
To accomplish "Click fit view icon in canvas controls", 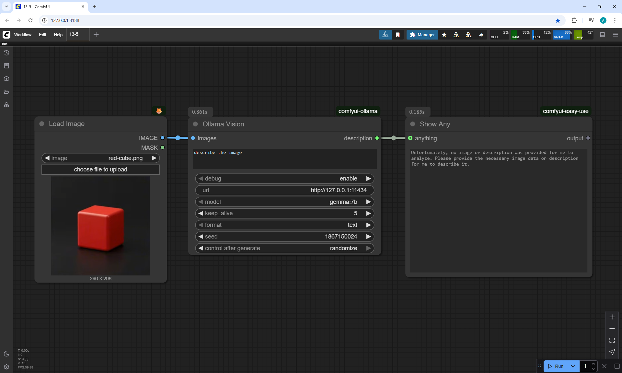I will point(612,340).
